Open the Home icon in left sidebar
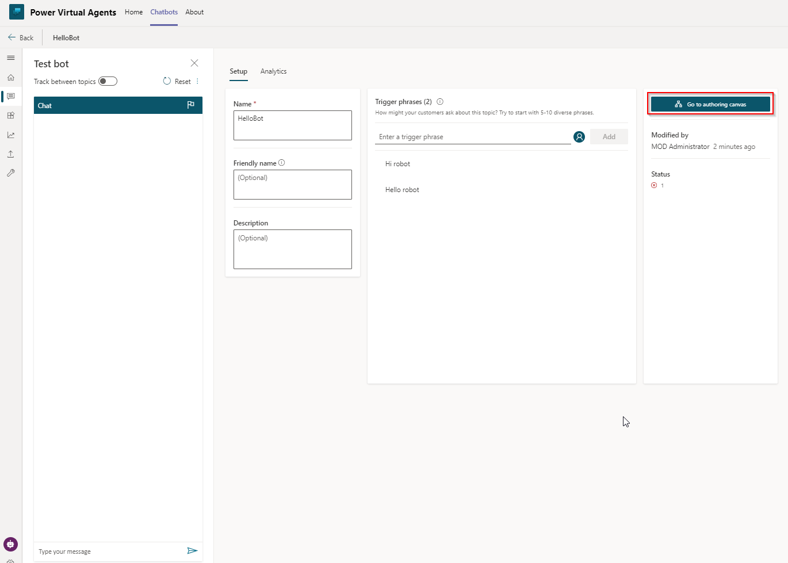 [x=10, y=78]
